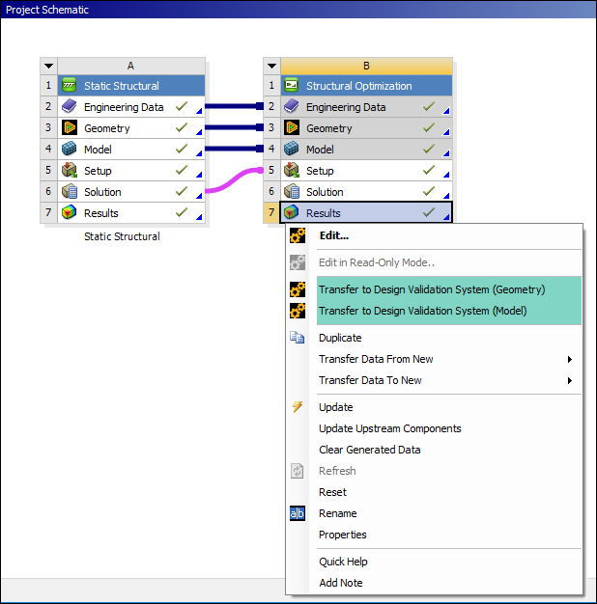The image size is (597, 604).
Task: Open Properties from the context menu
Action: (343, 535)
